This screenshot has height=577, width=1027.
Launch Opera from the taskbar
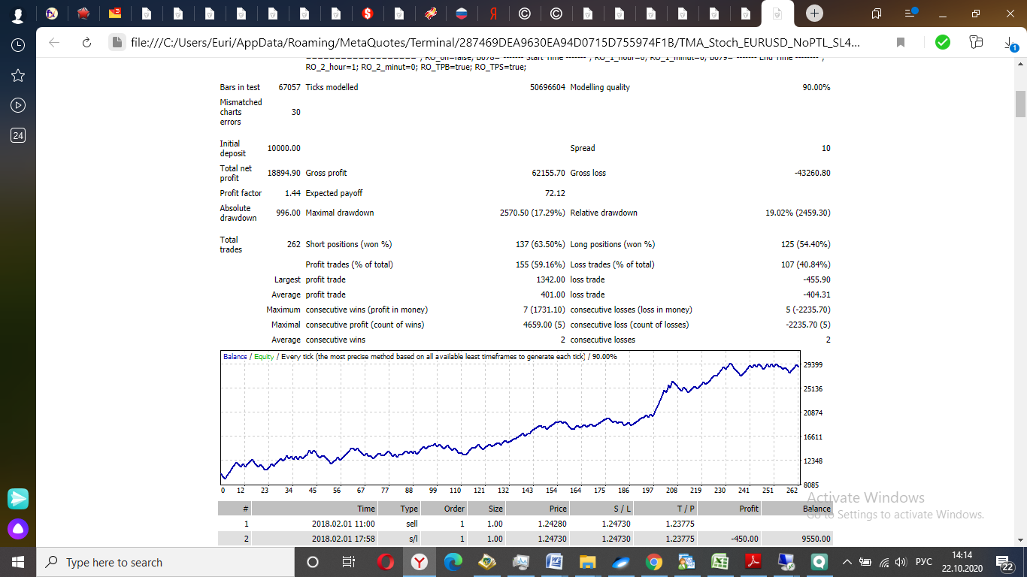386,562
